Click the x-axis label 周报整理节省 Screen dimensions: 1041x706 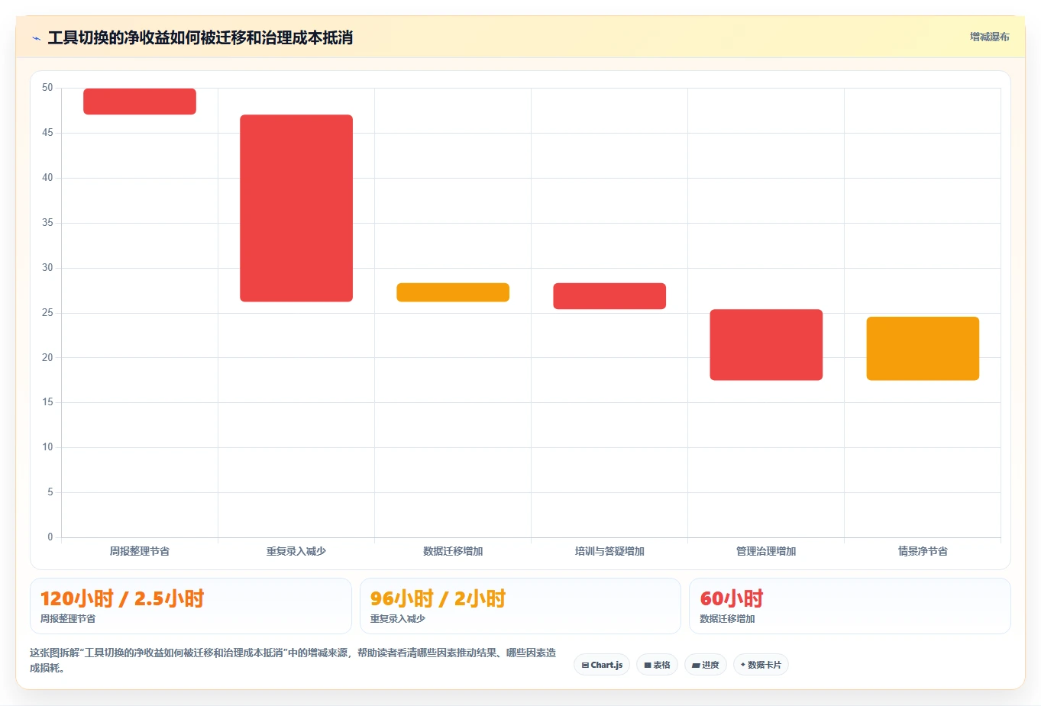(x=140, y=551)
